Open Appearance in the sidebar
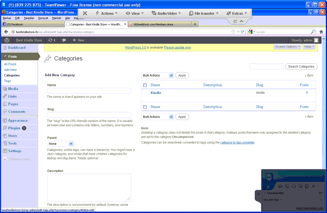Viewport: 327px width, 213px height. coord(18,121)
